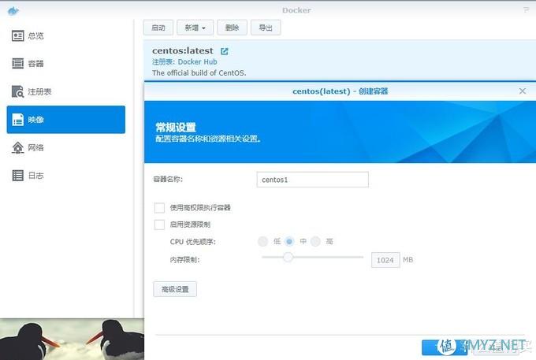Open the 日志 log icon in sidebar
Image resolution: width=536 pixels, height=360 pixels.
[18, 176]
